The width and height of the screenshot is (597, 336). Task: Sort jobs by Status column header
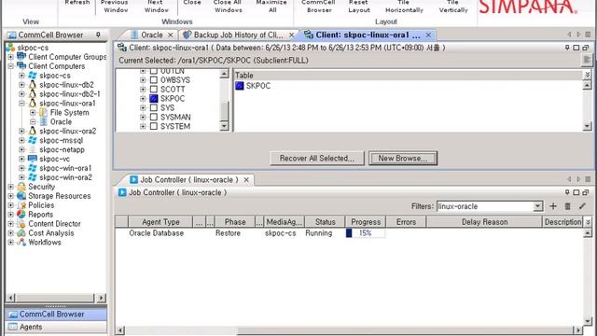pyautogui.click(x=325, y=222)
